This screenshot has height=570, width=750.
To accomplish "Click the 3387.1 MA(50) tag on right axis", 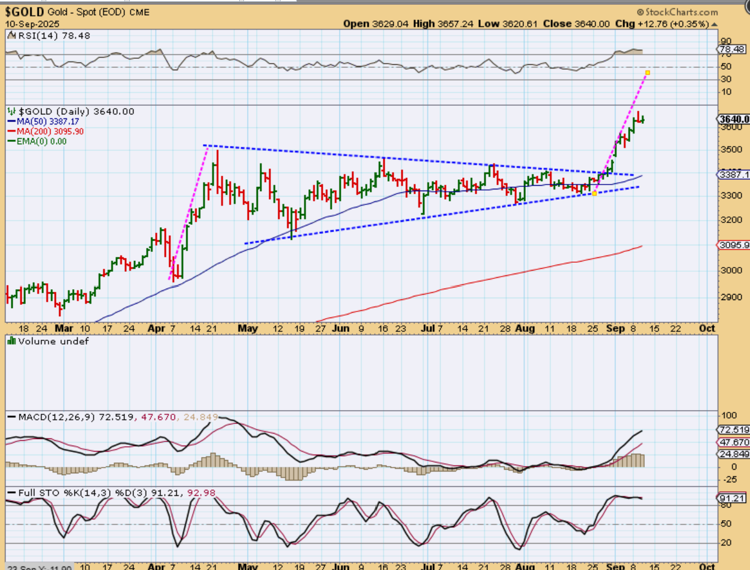I will (x=734, y=174).
